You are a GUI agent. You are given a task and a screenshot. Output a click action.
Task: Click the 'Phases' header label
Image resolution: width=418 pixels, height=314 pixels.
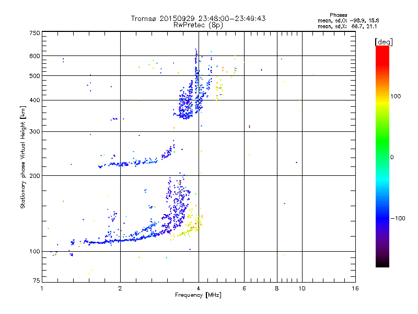(x=338, y=15)
